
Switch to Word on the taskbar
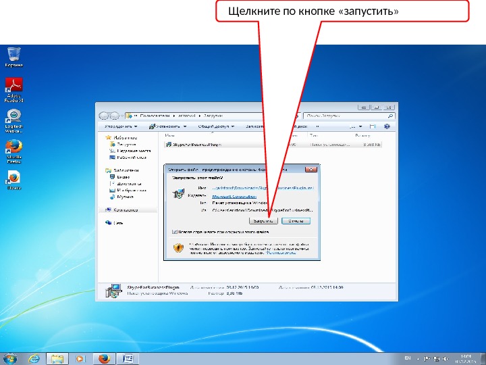point(127,359)
